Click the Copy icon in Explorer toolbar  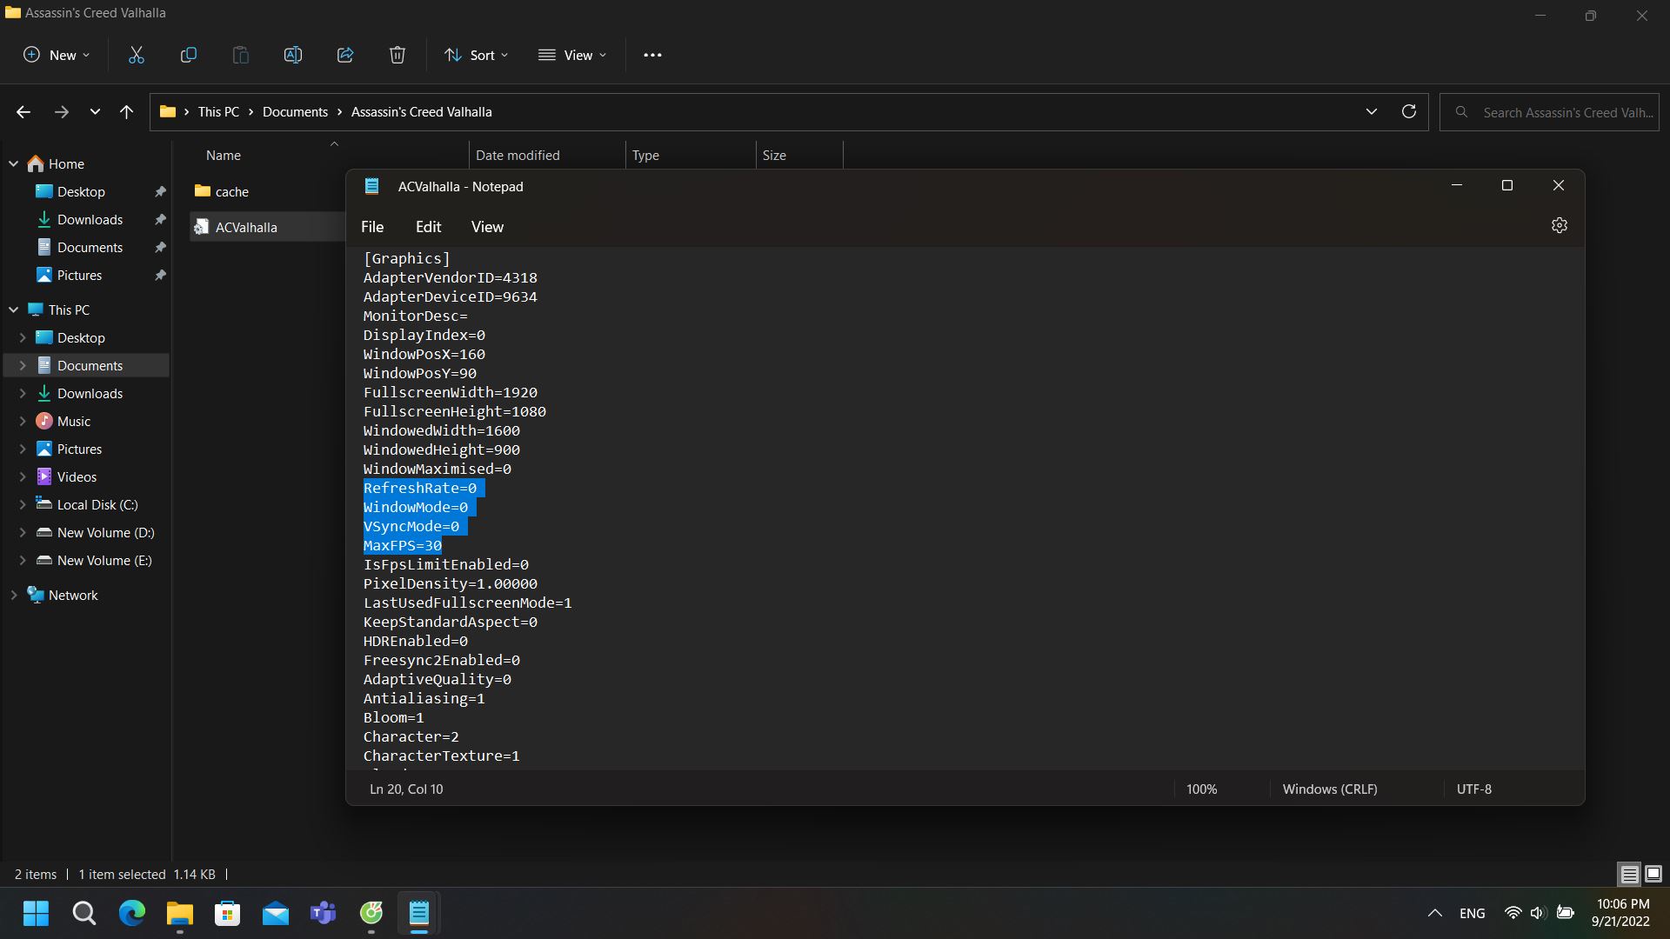187,55
